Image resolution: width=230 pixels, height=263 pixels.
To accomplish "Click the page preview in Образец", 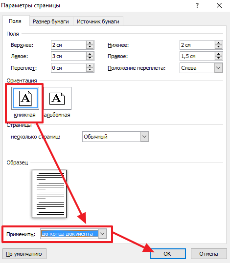I will 49,194.
